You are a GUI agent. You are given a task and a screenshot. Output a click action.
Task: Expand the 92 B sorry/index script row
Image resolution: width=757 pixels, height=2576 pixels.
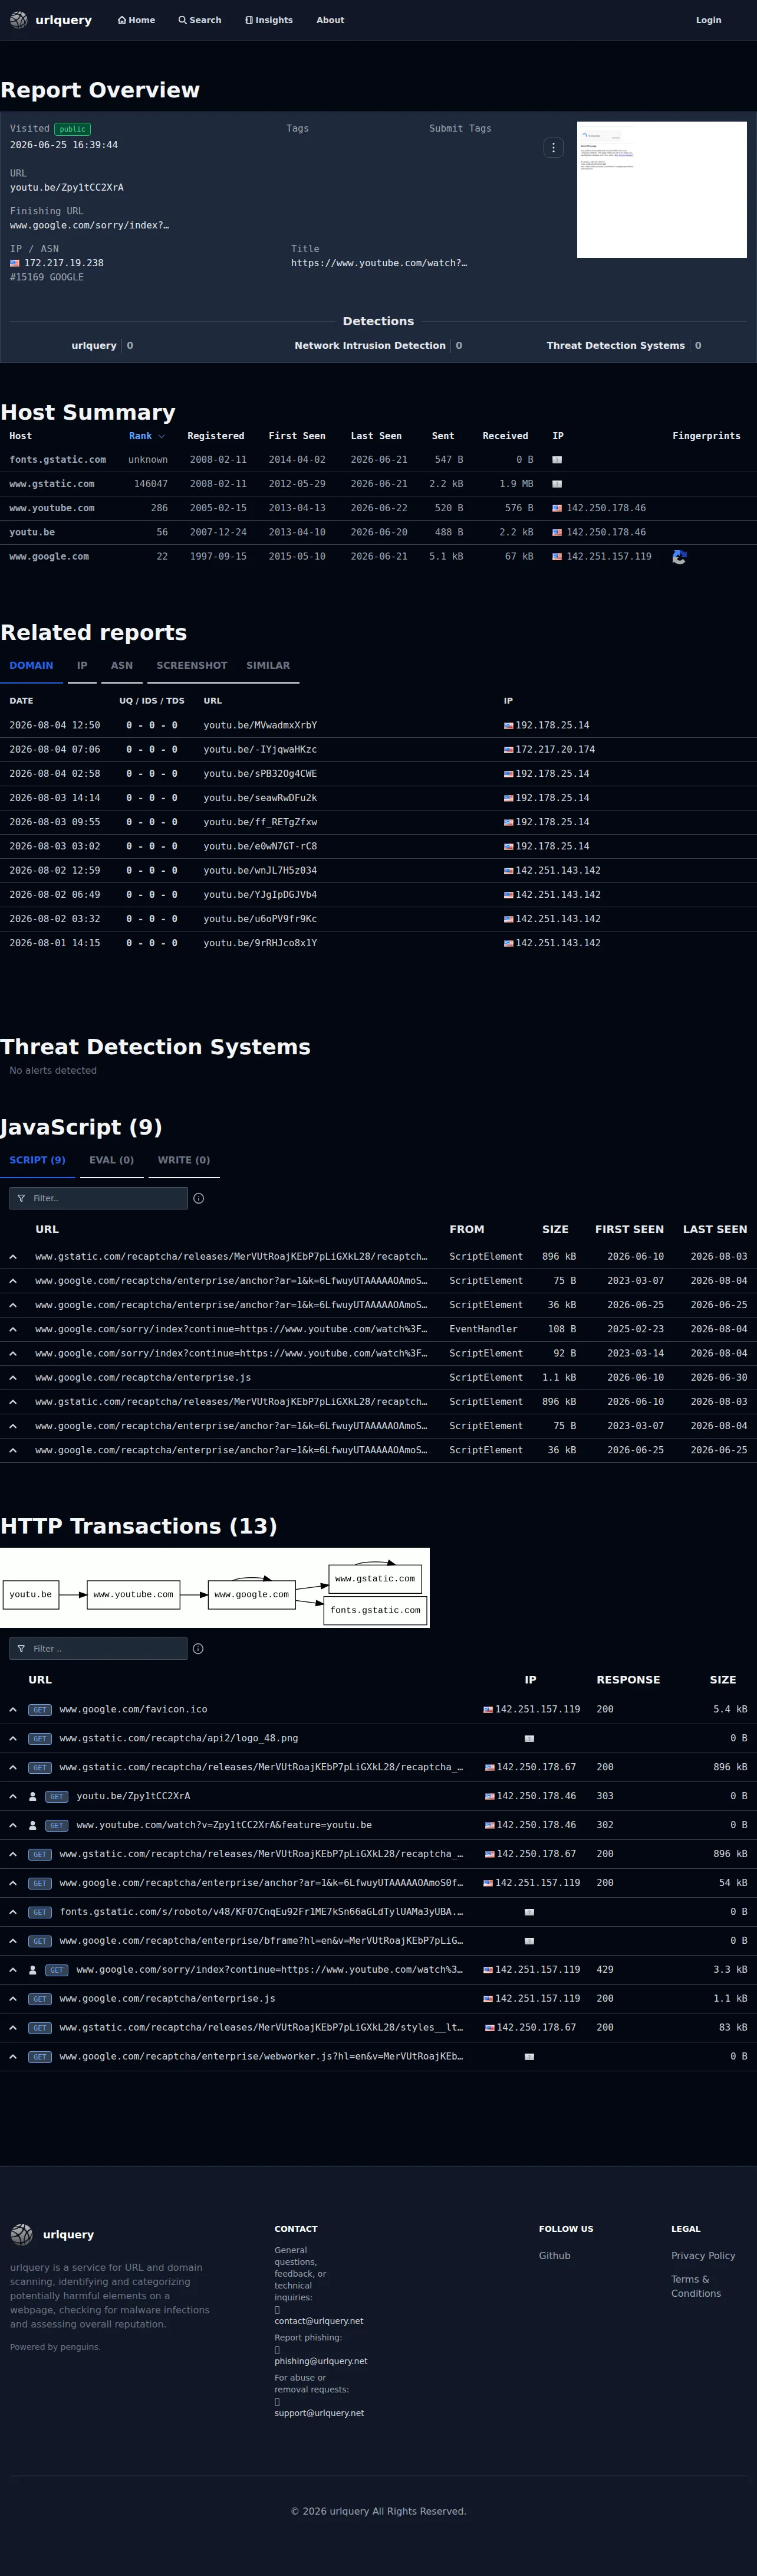coord(13,1353)
